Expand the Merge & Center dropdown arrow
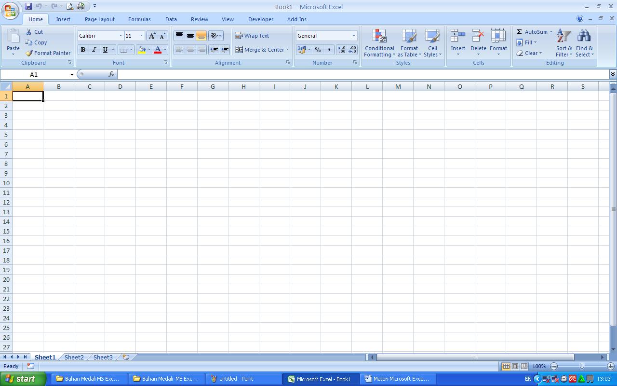 pos(287,50)
